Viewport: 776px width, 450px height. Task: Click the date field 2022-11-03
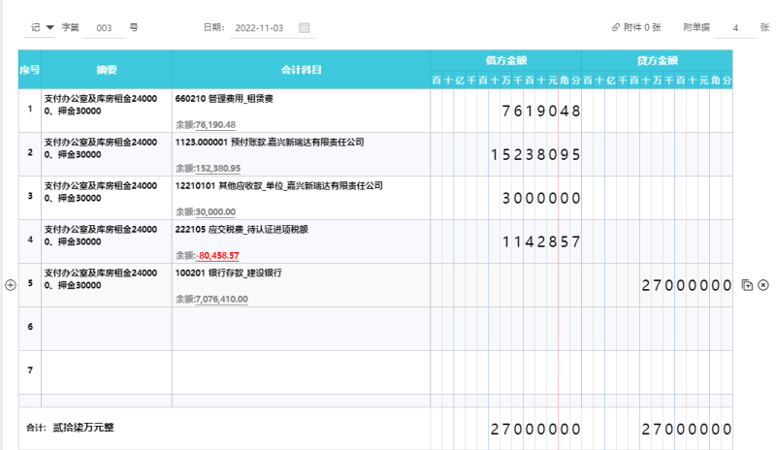(x=259, y=28)
